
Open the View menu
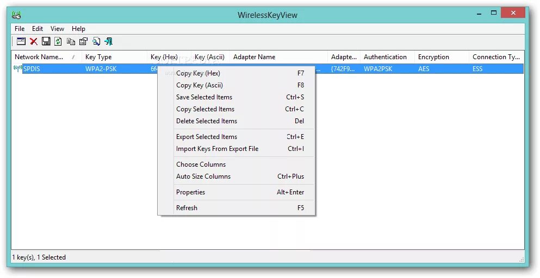[57, 29]
